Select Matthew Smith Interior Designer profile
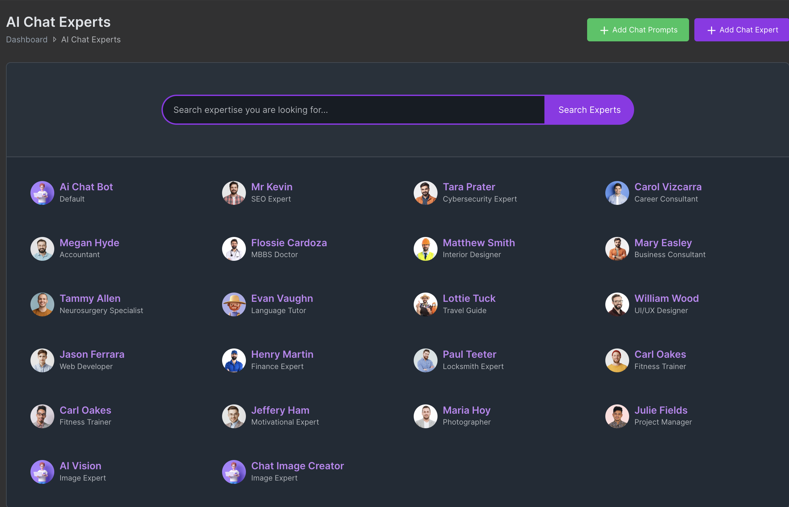Screen dimensions: 789x507 tap(479, 248)
